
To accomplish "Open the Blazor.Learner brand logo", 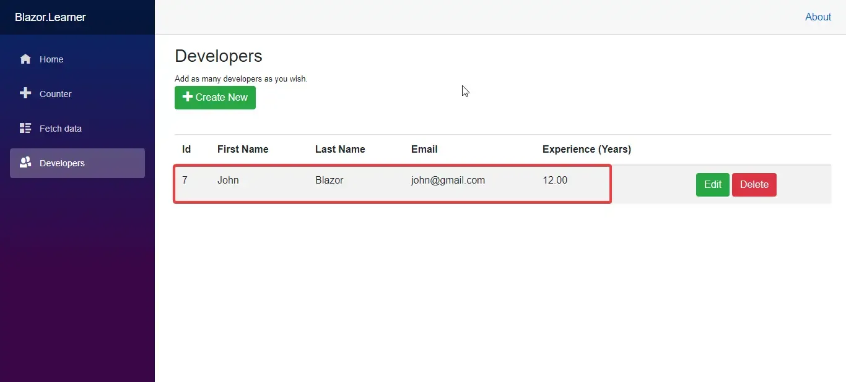I will click(x=50, y=17).
